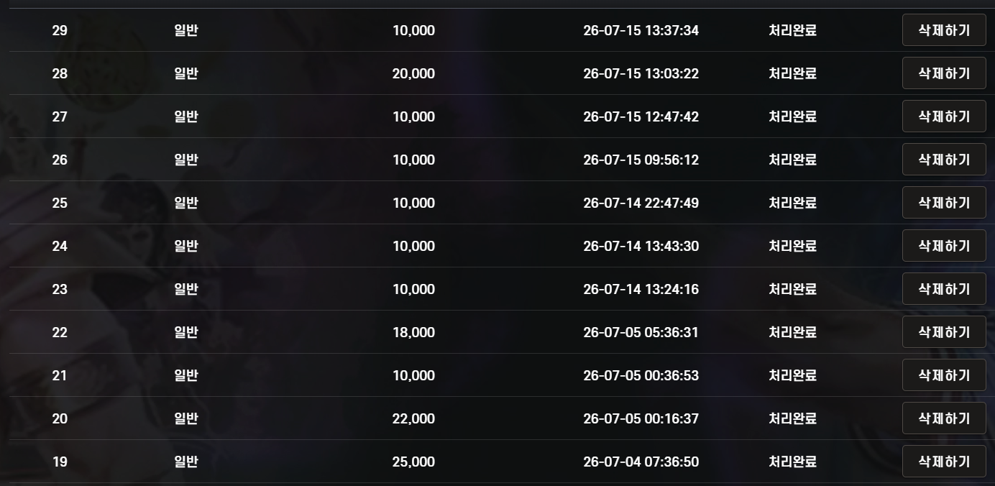
Task: Click 삭제하기 in row 27
Action: click(944, 116)
